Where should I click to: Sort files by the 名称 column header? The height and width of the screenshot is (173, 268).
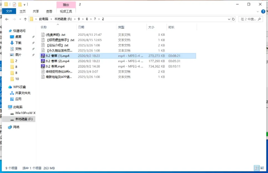click(x=44, y=27)
